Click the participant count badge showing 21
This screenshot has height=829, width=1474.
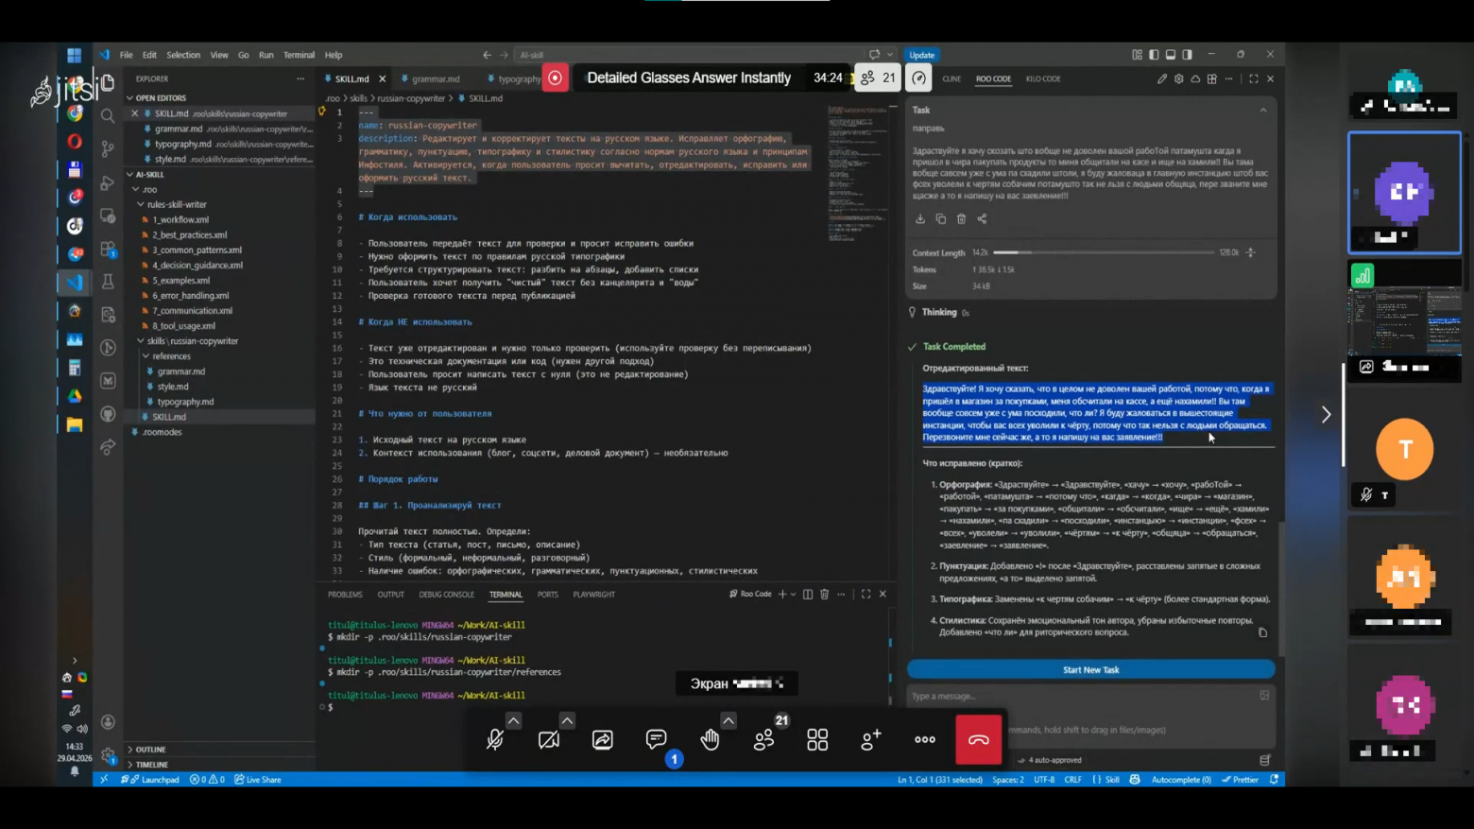click(878, 78)
